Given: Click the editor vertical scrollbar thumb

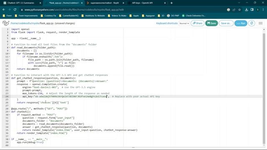Looking at the screenshot, I should [264, 88].
